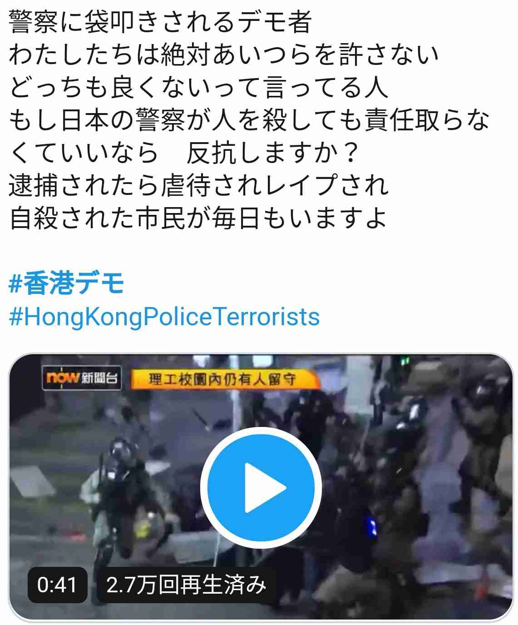518x625 pixels.
Task: Click the now 新聞台 logo in video
Action: coord(82,378)
